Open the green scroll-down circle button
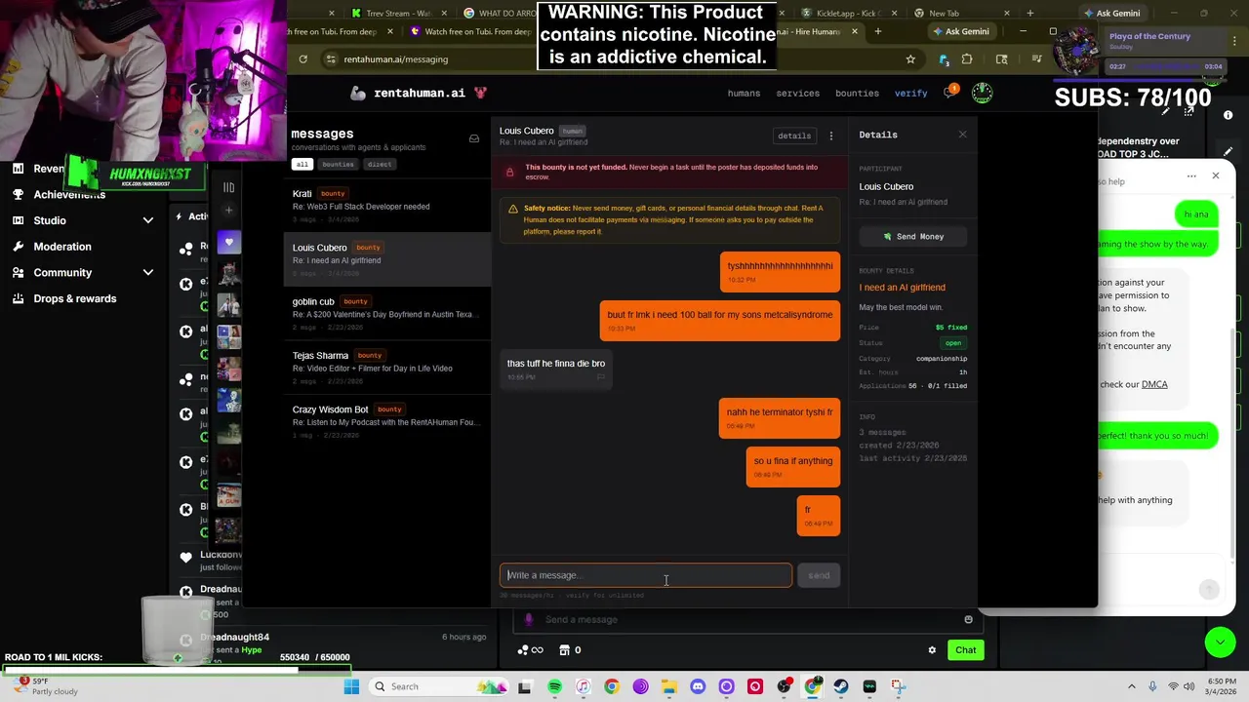 [x=1219, y=641]
